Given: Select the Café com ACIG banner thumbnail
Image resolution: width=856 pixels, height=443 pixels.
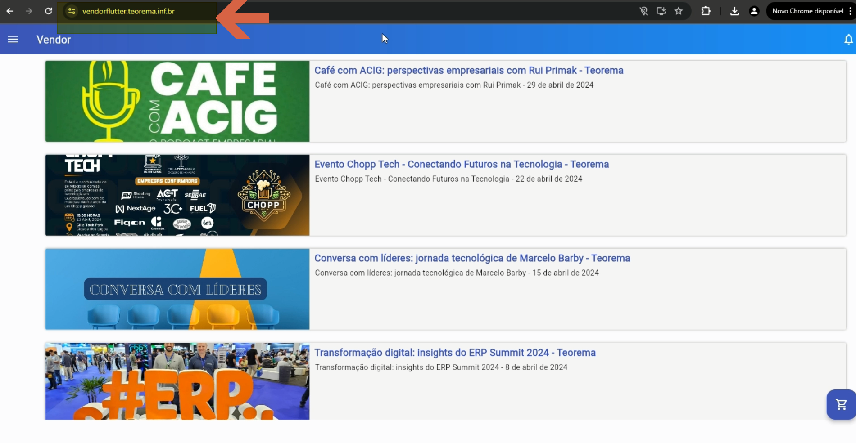Looking at the screenshot, I should click(177, 101).
